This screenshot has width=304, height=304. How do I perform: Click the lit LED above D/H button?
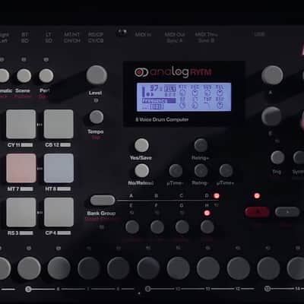207,213
